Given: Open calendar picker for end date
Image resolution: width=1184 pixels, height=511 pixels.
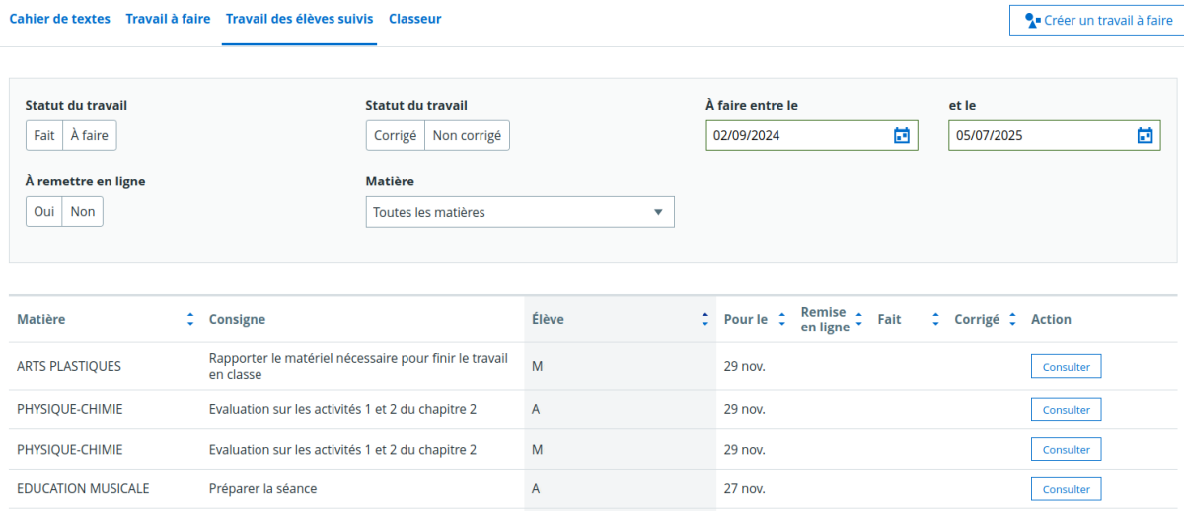Looking at the screenshot, I should coord(1145,136).
